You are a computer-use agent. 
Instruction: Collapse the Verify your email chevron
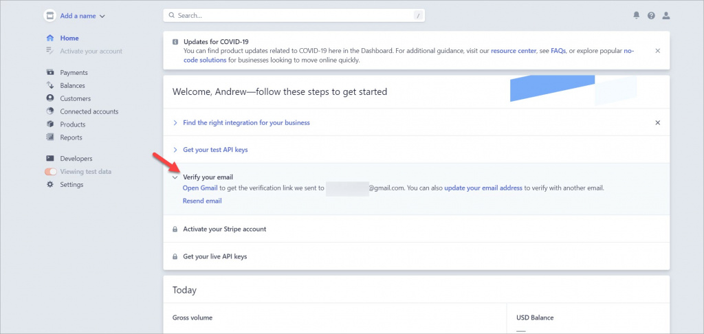click(x=175, y=177)
